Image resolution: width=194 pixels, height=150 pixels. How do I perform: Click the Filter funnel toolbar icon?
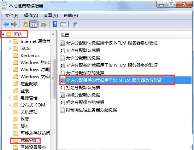[x=74, y=24]
